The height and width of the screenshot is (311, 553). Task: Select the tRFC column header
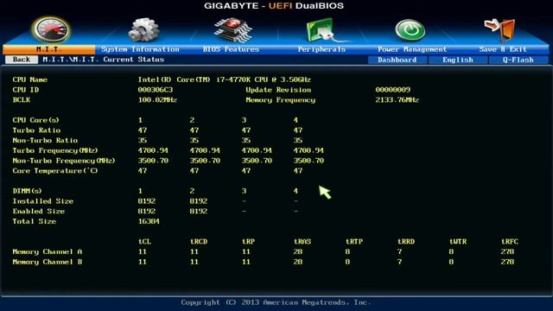pyautogui.click(x=510, y=242)
